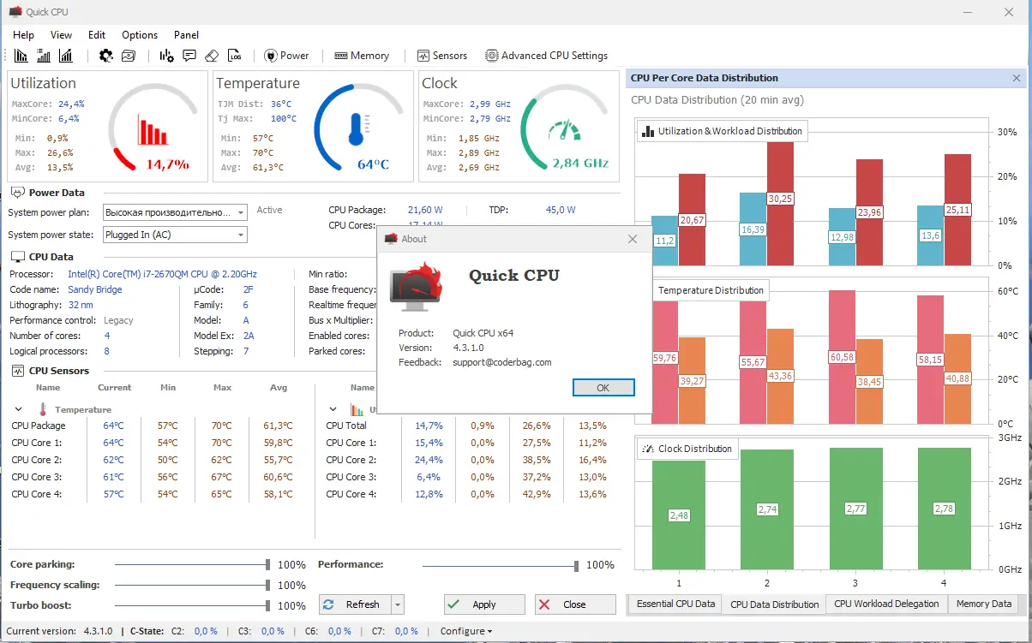Switch to CPU Data Distribution tab
This screenshot has width=1032, height=643.
pos(775,604)
